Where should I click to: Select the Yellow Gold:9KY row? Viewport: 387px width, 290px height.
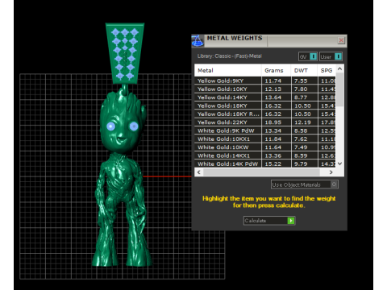[x=264, y=81]
